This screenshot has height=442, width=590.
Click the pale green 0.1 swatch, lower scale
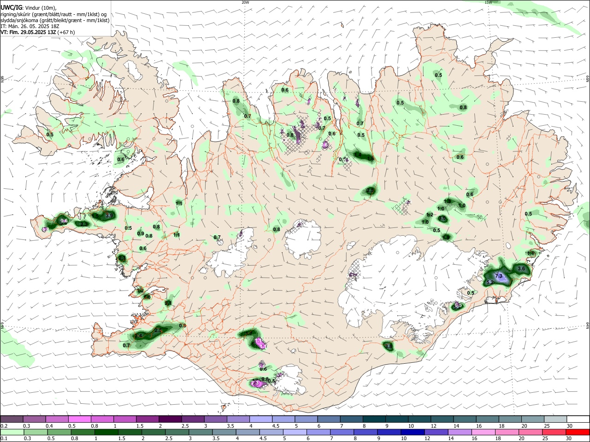(12, 432)
